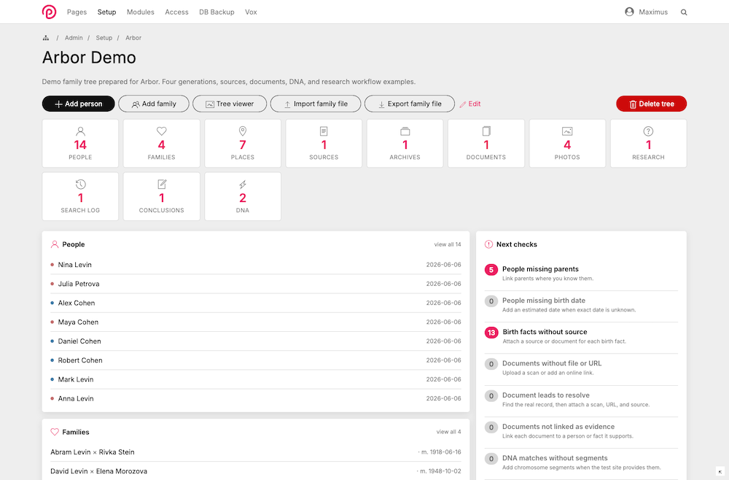The image size is (729, 480).
Task: Click the sitemap home breadcrumb icon
Action: [45, 38]
